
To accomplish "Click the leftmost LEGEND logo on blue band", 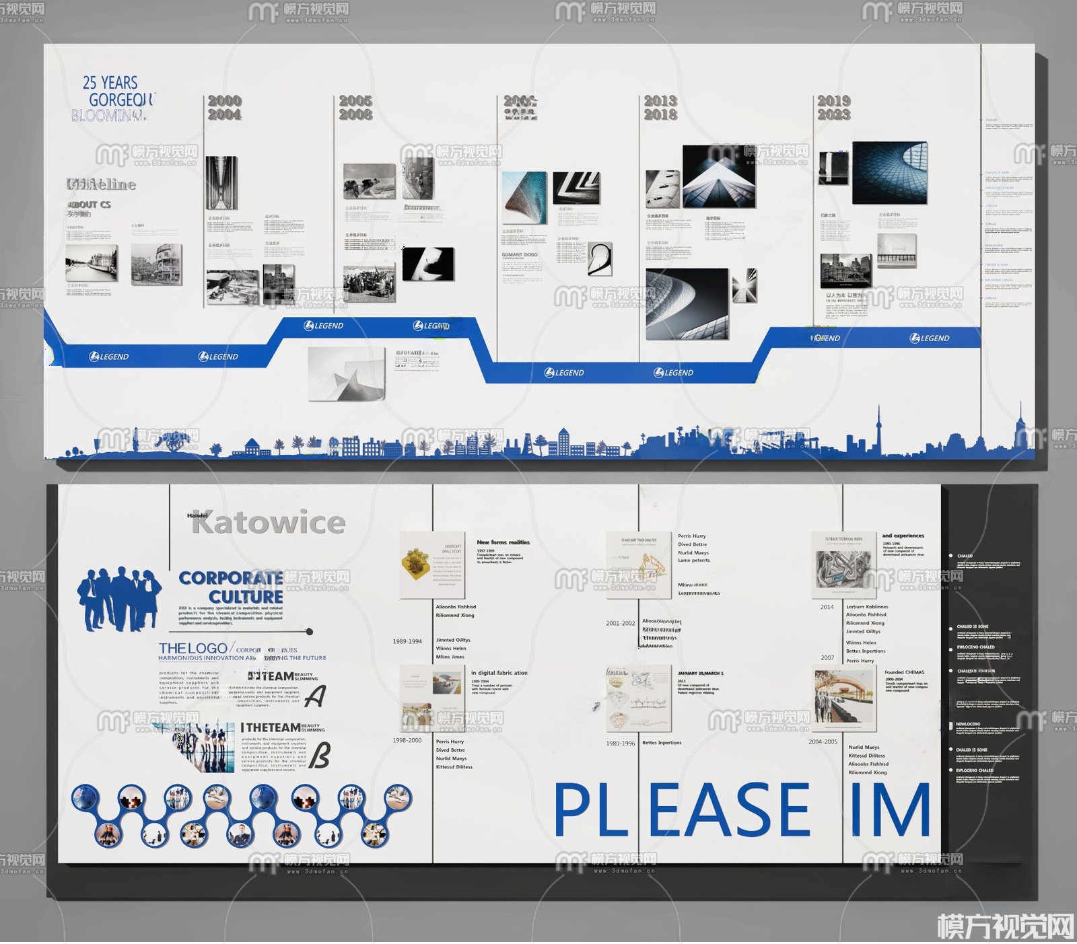I will coord(109,357).
